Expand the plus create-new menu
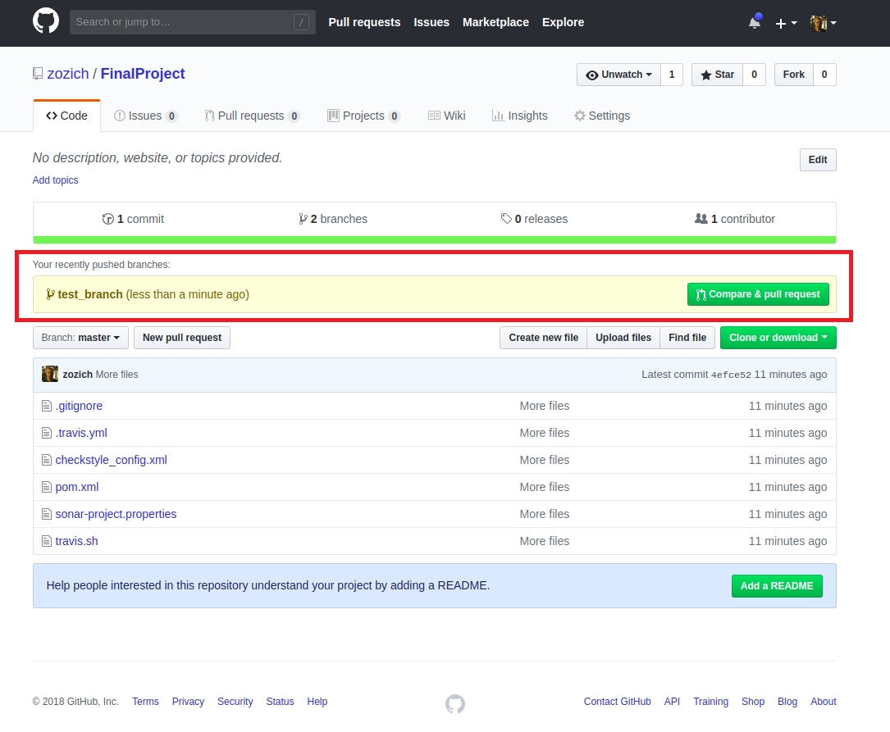This screenshot has width=890, height=732. click(786, 23)
